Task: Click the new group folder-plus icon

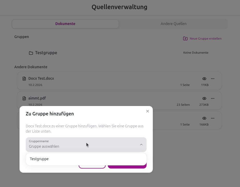Action: point(185,39)
